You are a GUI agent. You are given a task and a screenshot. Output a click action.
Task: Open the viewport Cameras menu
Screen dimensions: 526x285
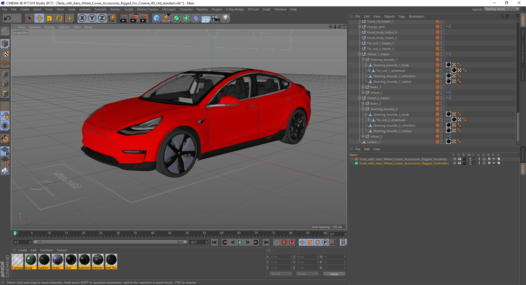35,27
